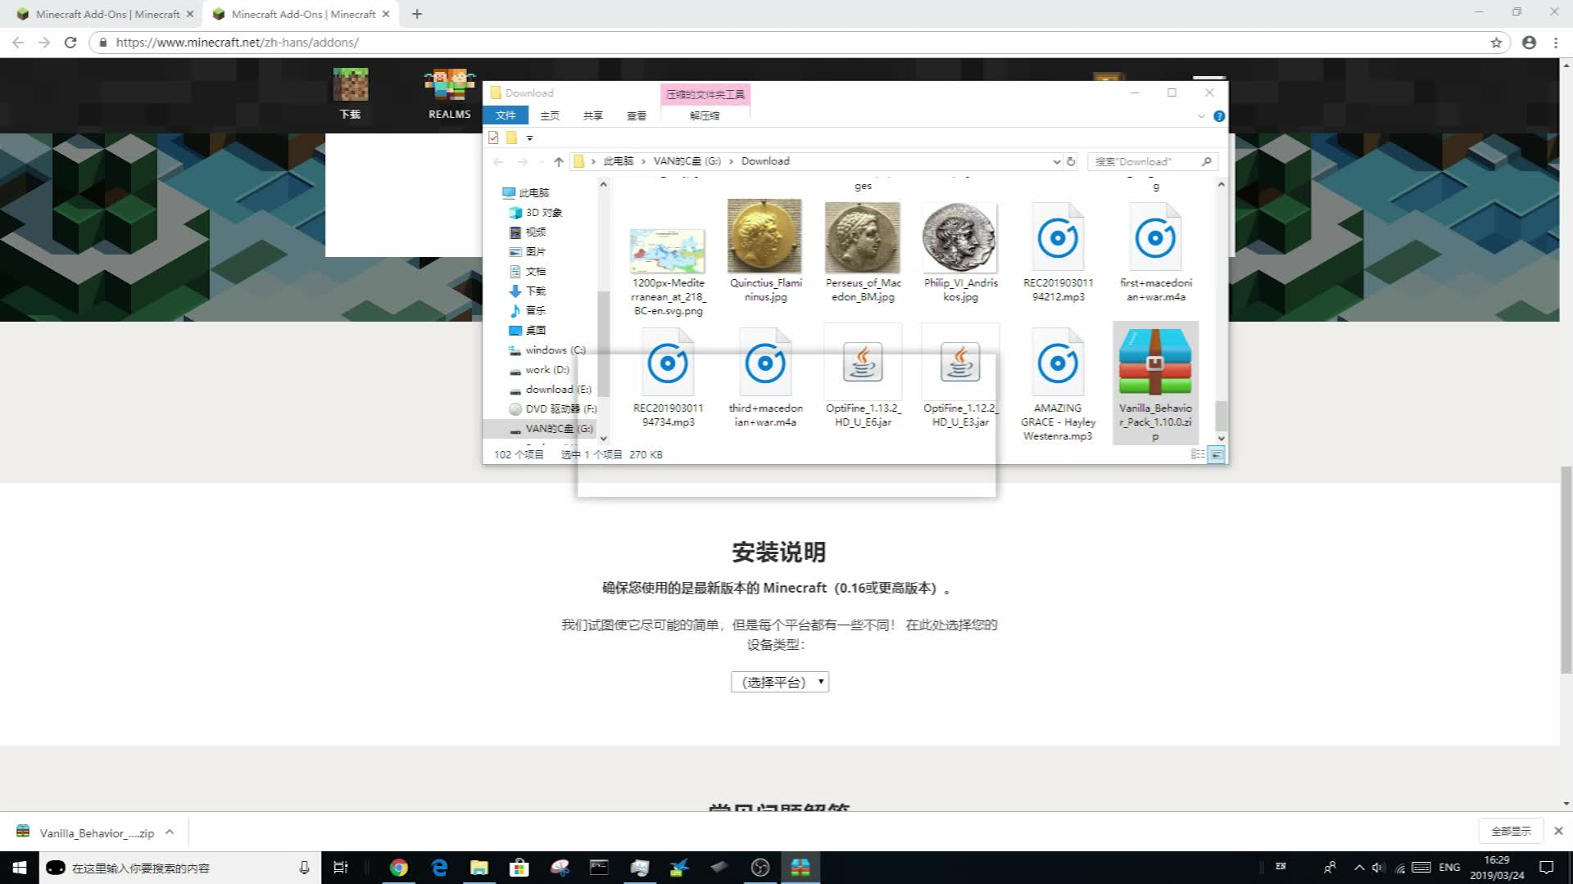This screenshot has height=884, width=1573.
Task: Switch to the 查看 ribbon tab
Action: pyautogui.click(x=637, y=115)
